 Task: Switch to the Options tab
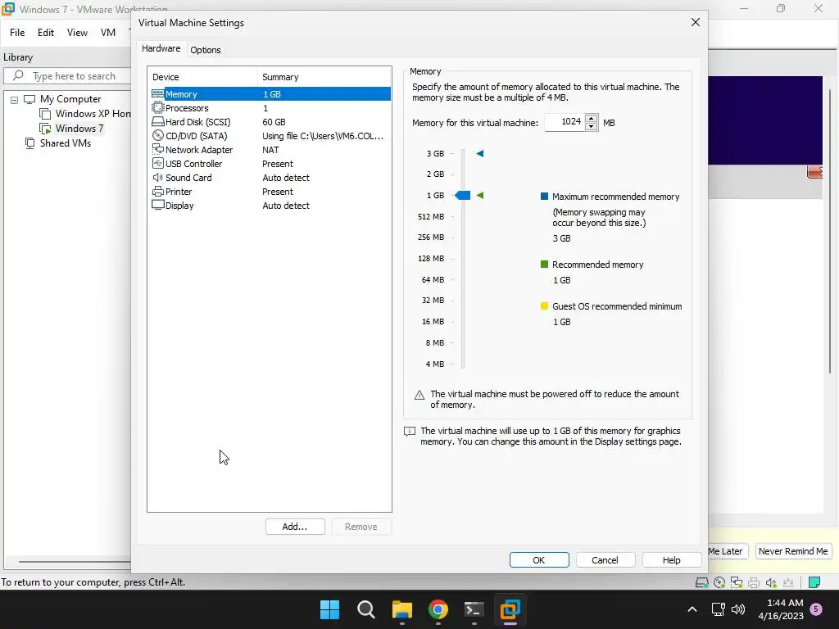click(206, 50)
